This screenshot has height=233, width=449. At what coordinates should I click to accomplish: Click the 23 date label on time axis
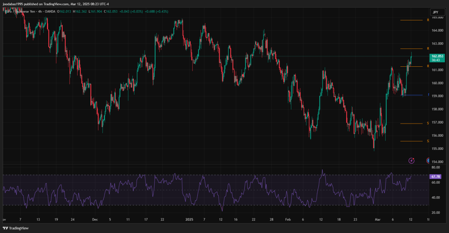tap(355, 220)
